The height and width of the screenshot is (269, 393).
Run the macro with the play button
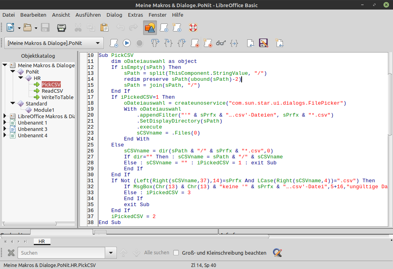127,43
